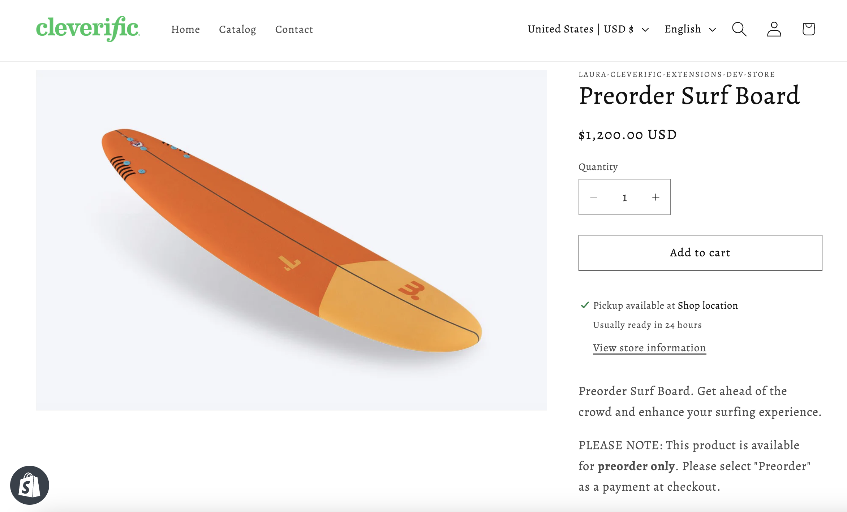Click the Add to cart button

pos(700,253)
